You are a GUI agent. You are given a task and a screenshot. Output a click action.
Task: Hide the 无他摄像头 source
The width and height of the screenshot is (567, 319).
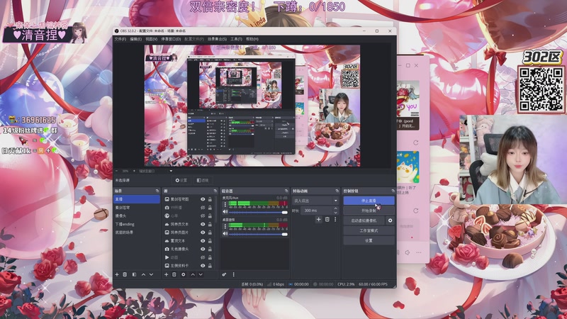203,250
